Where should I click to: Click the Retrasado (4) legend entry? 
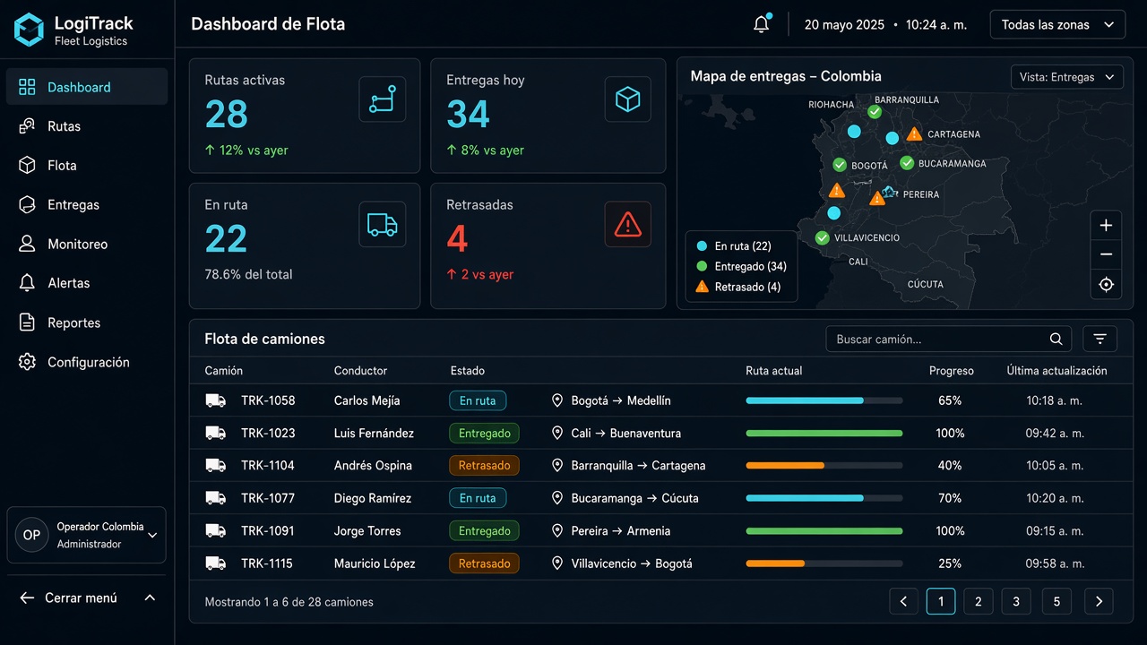pos(738,287)
